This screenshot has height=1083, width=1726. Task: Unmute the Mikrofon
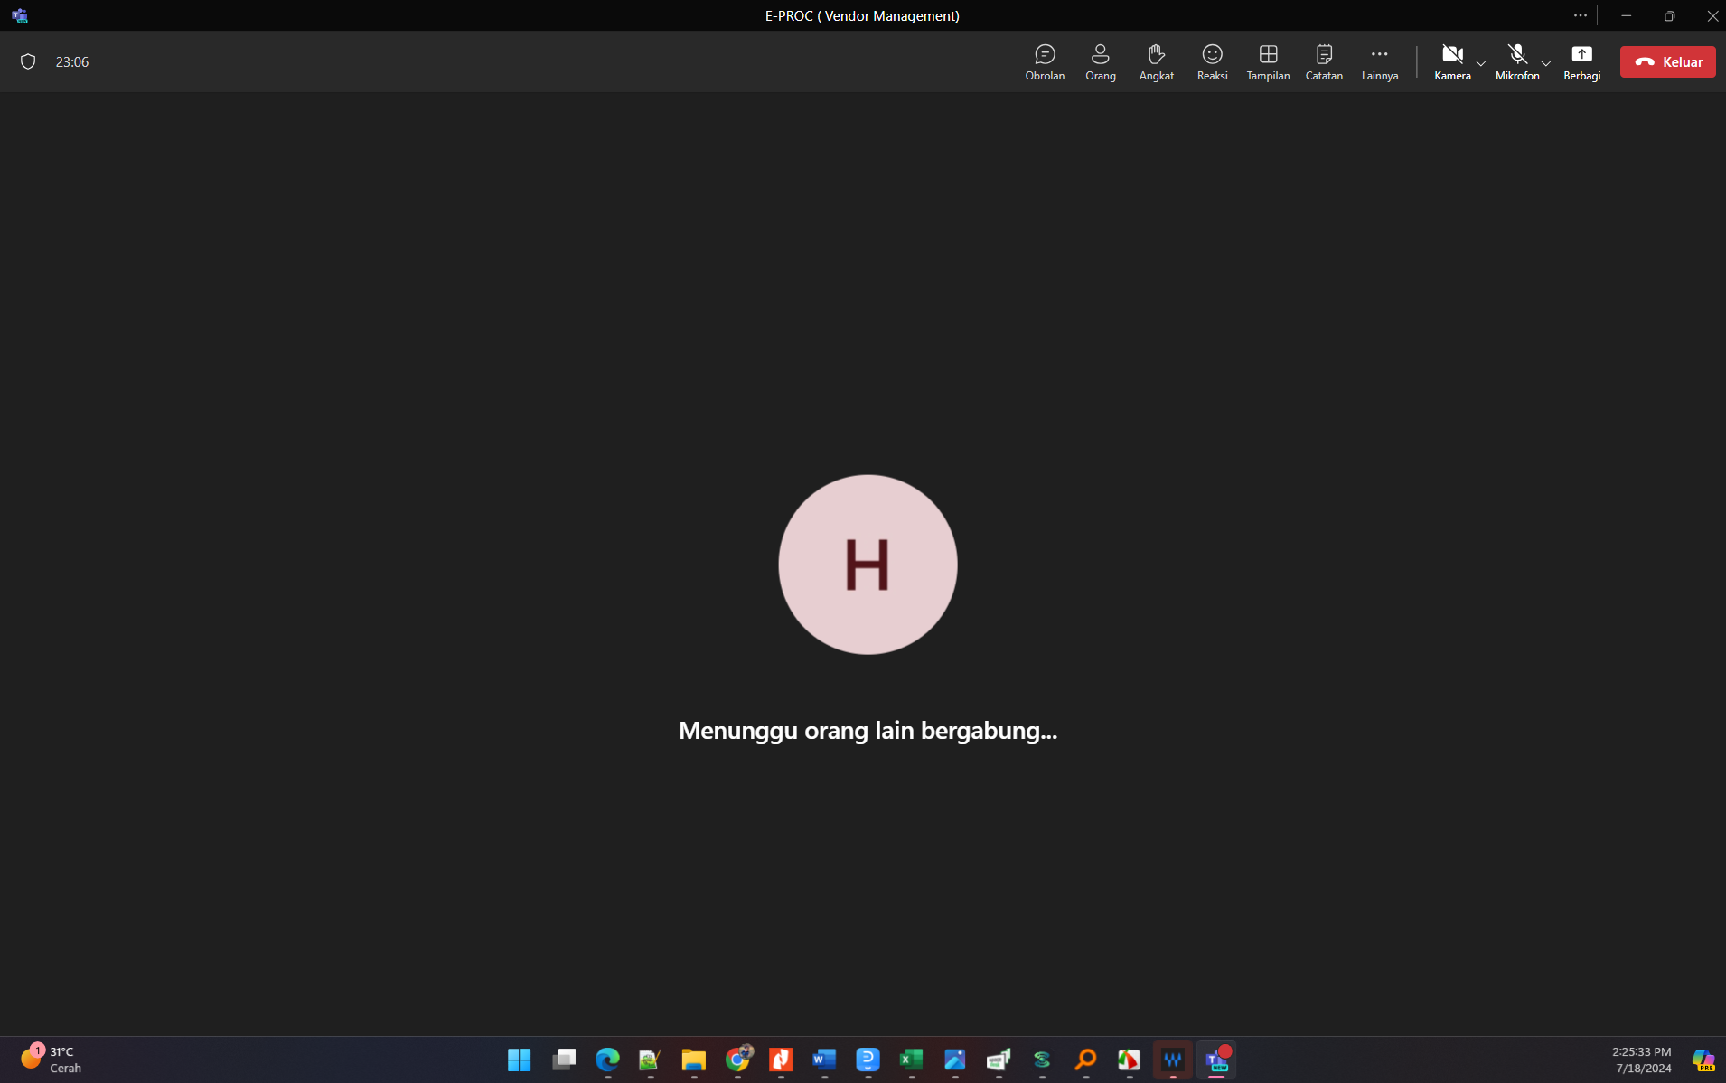pyautogui.click(x=1517, y=60)
